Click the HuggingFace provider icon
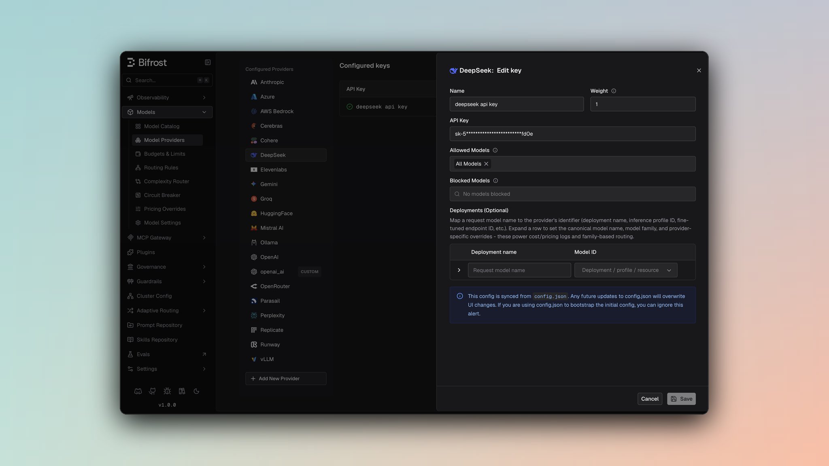 (x=254, y=213)
